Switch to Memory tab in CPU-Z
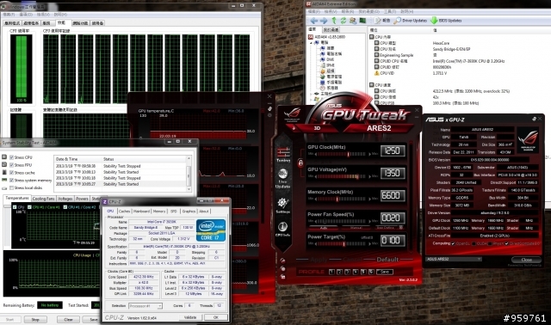The width and height of the screenshot is (551, 325). click(158, 211)
